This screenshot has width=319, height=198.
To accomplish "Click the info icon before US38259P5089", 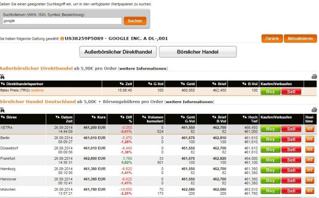I will pyautogui.click(x=62, y=39).
